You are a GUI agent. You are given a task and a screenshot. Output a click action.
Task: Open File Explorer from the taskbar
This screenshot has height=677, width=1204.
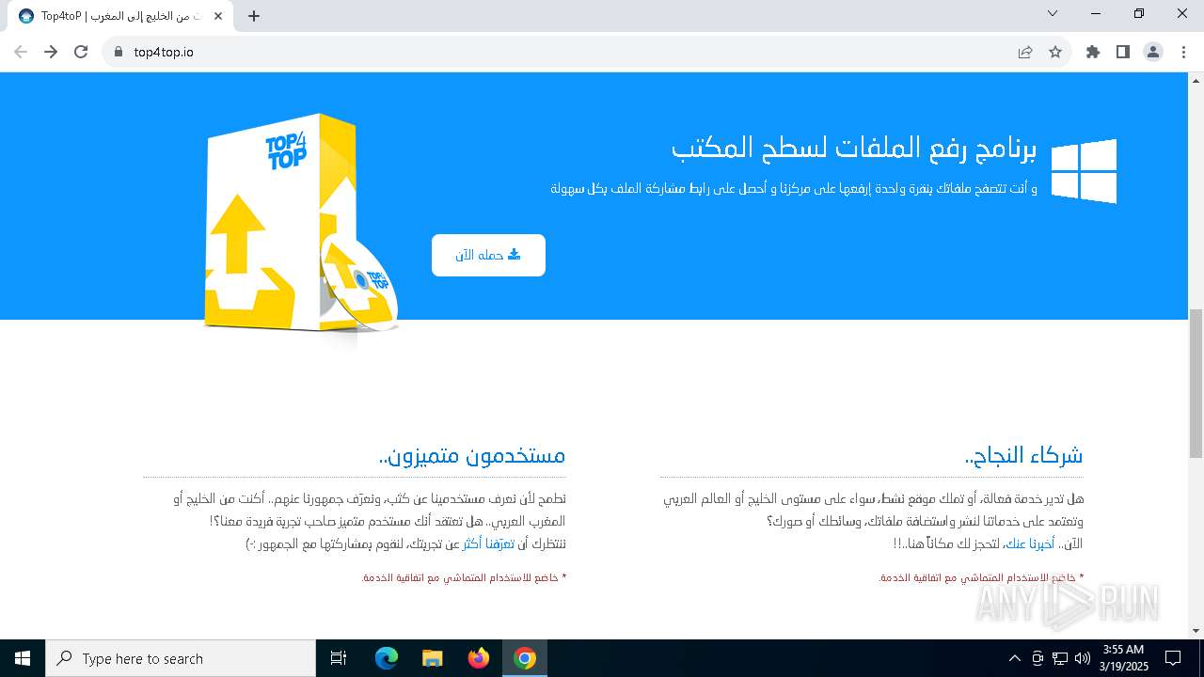click(432, 658)
